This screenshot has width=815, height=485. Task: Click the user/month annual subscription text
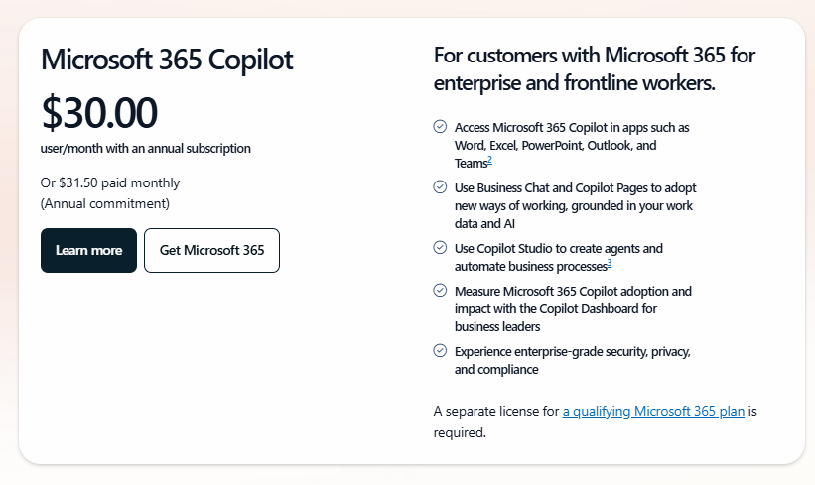(146, 149)
